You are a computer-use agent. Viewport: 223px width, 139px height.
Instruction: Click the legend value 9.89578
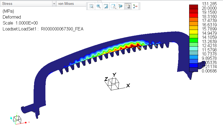tap(209, 58)
